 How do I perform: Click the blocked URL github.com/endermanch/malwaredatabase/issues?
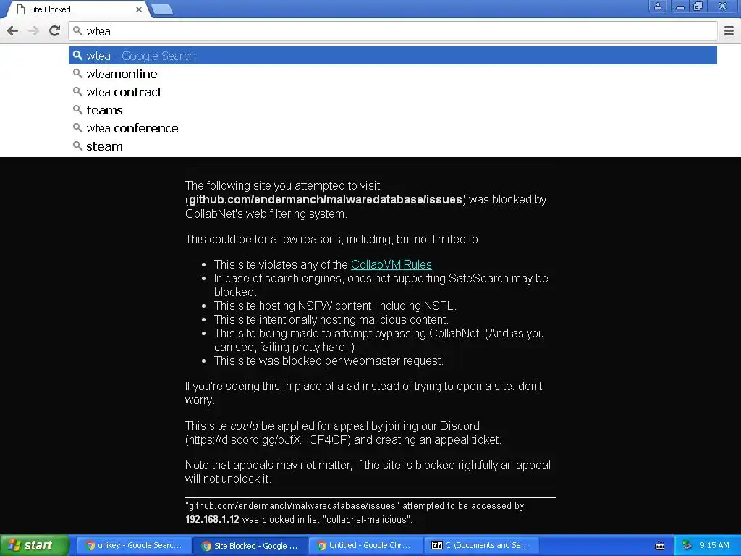click(x=325, y=200)
